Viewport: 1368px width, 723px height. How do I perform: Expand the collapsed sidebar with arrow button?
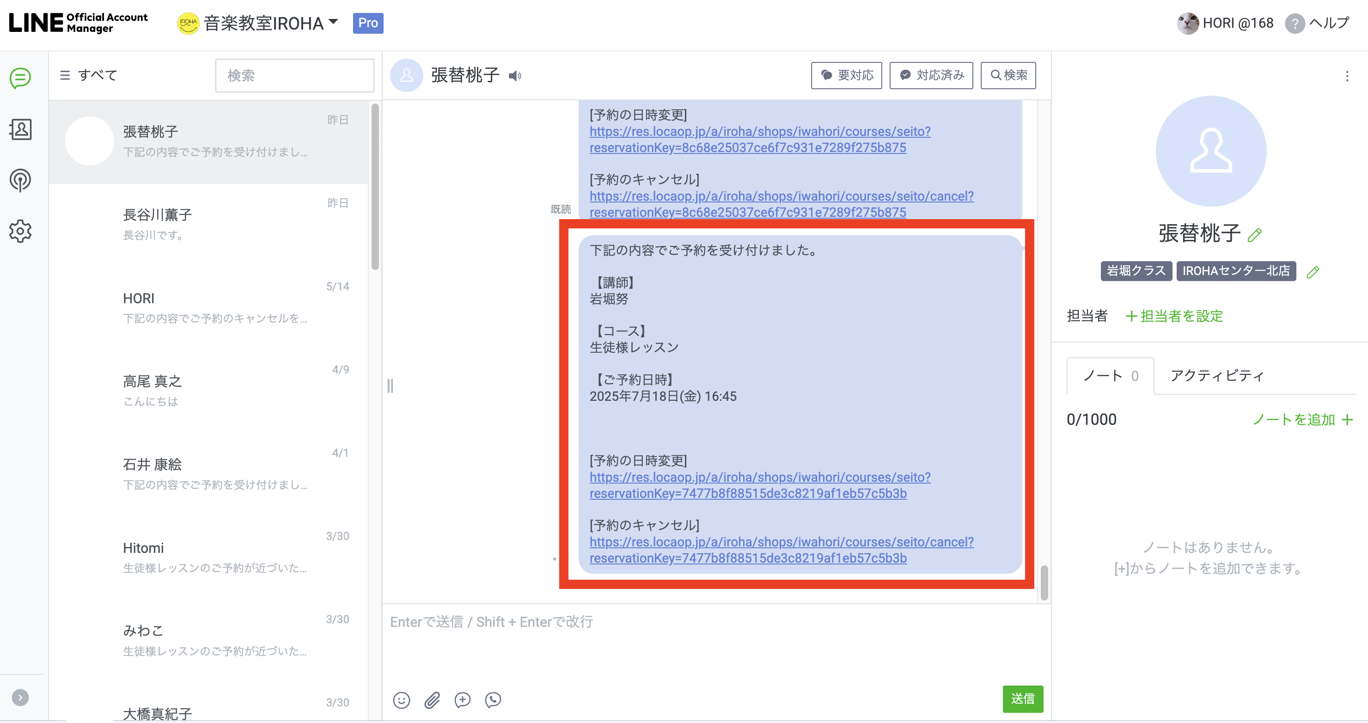tap(20, 697)
